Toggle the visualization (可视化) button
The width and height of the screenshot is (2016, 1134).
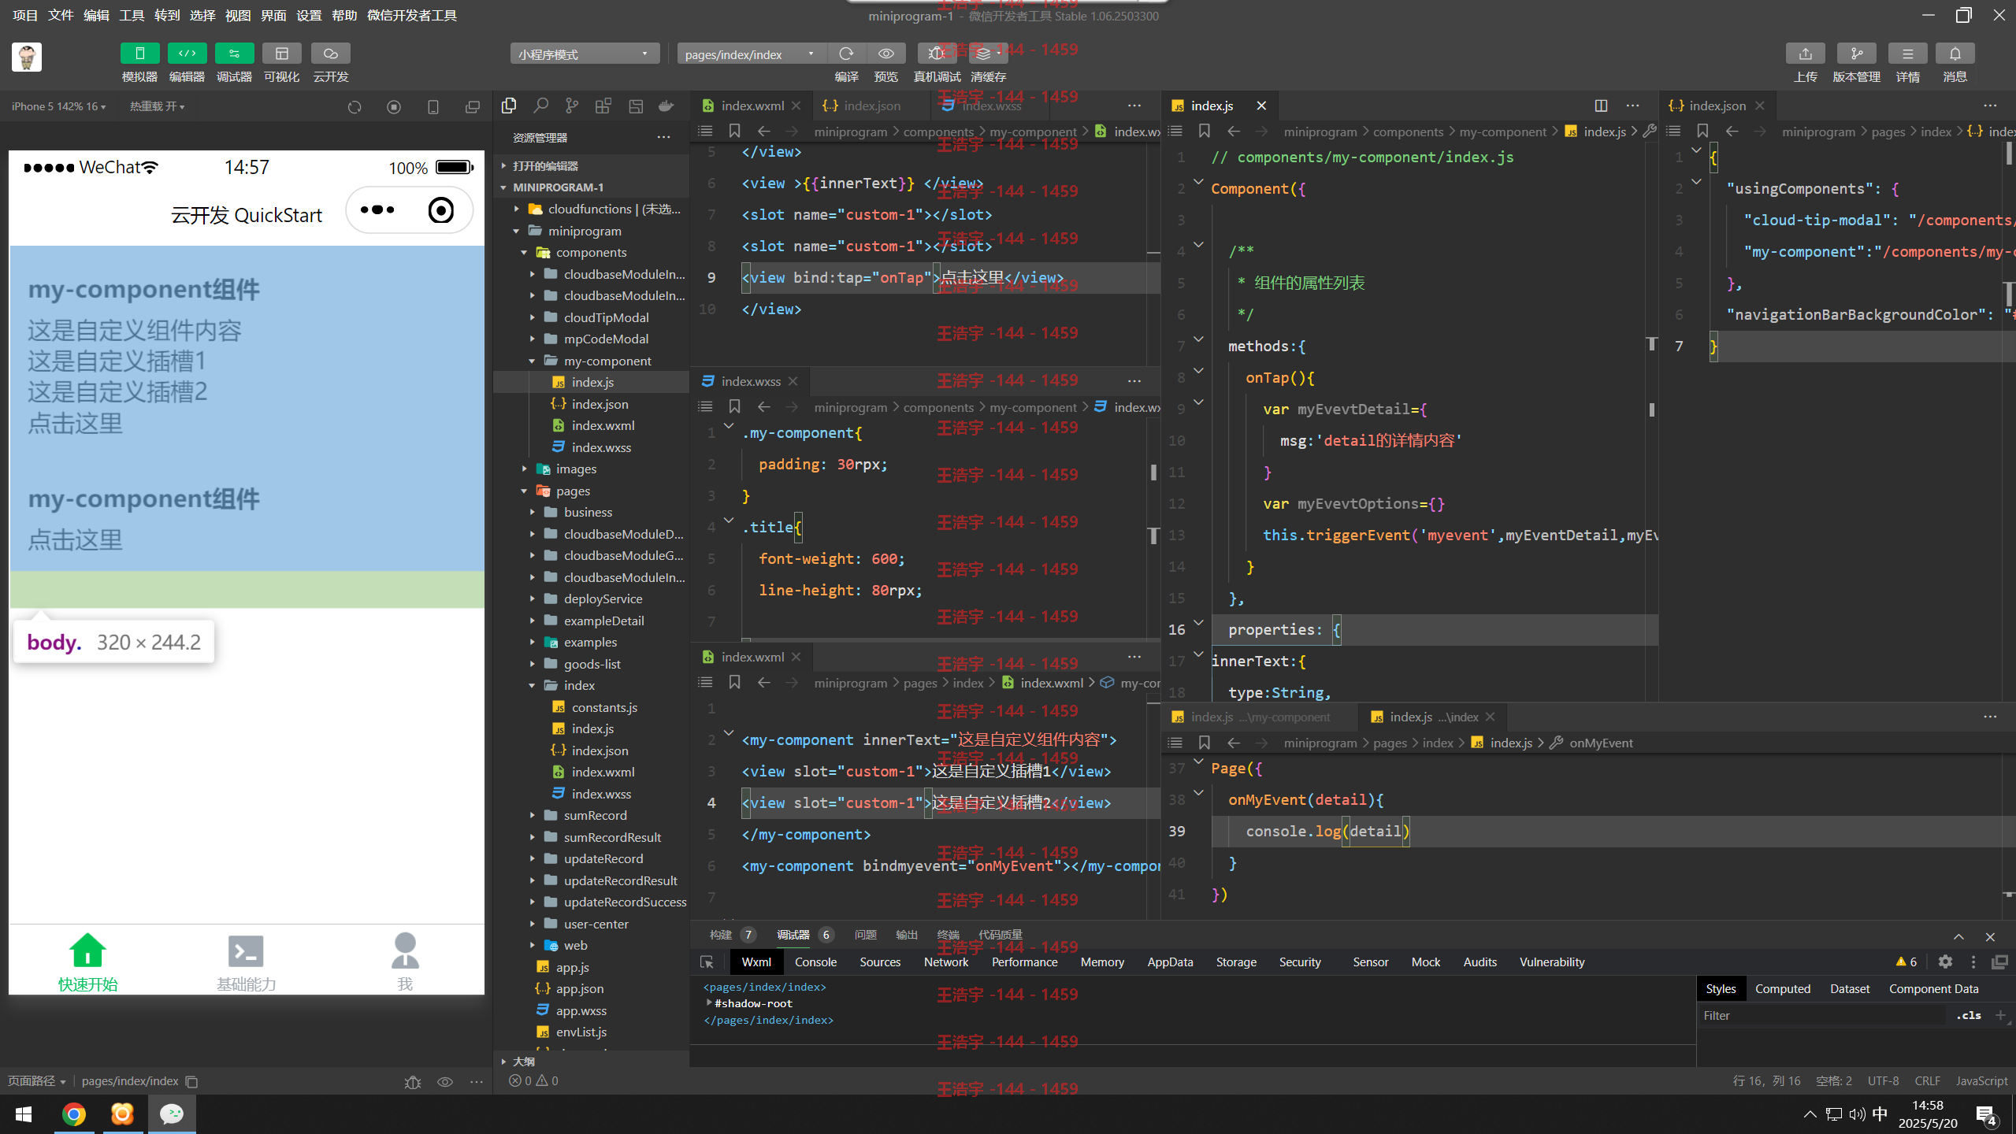tap(281, 54)
